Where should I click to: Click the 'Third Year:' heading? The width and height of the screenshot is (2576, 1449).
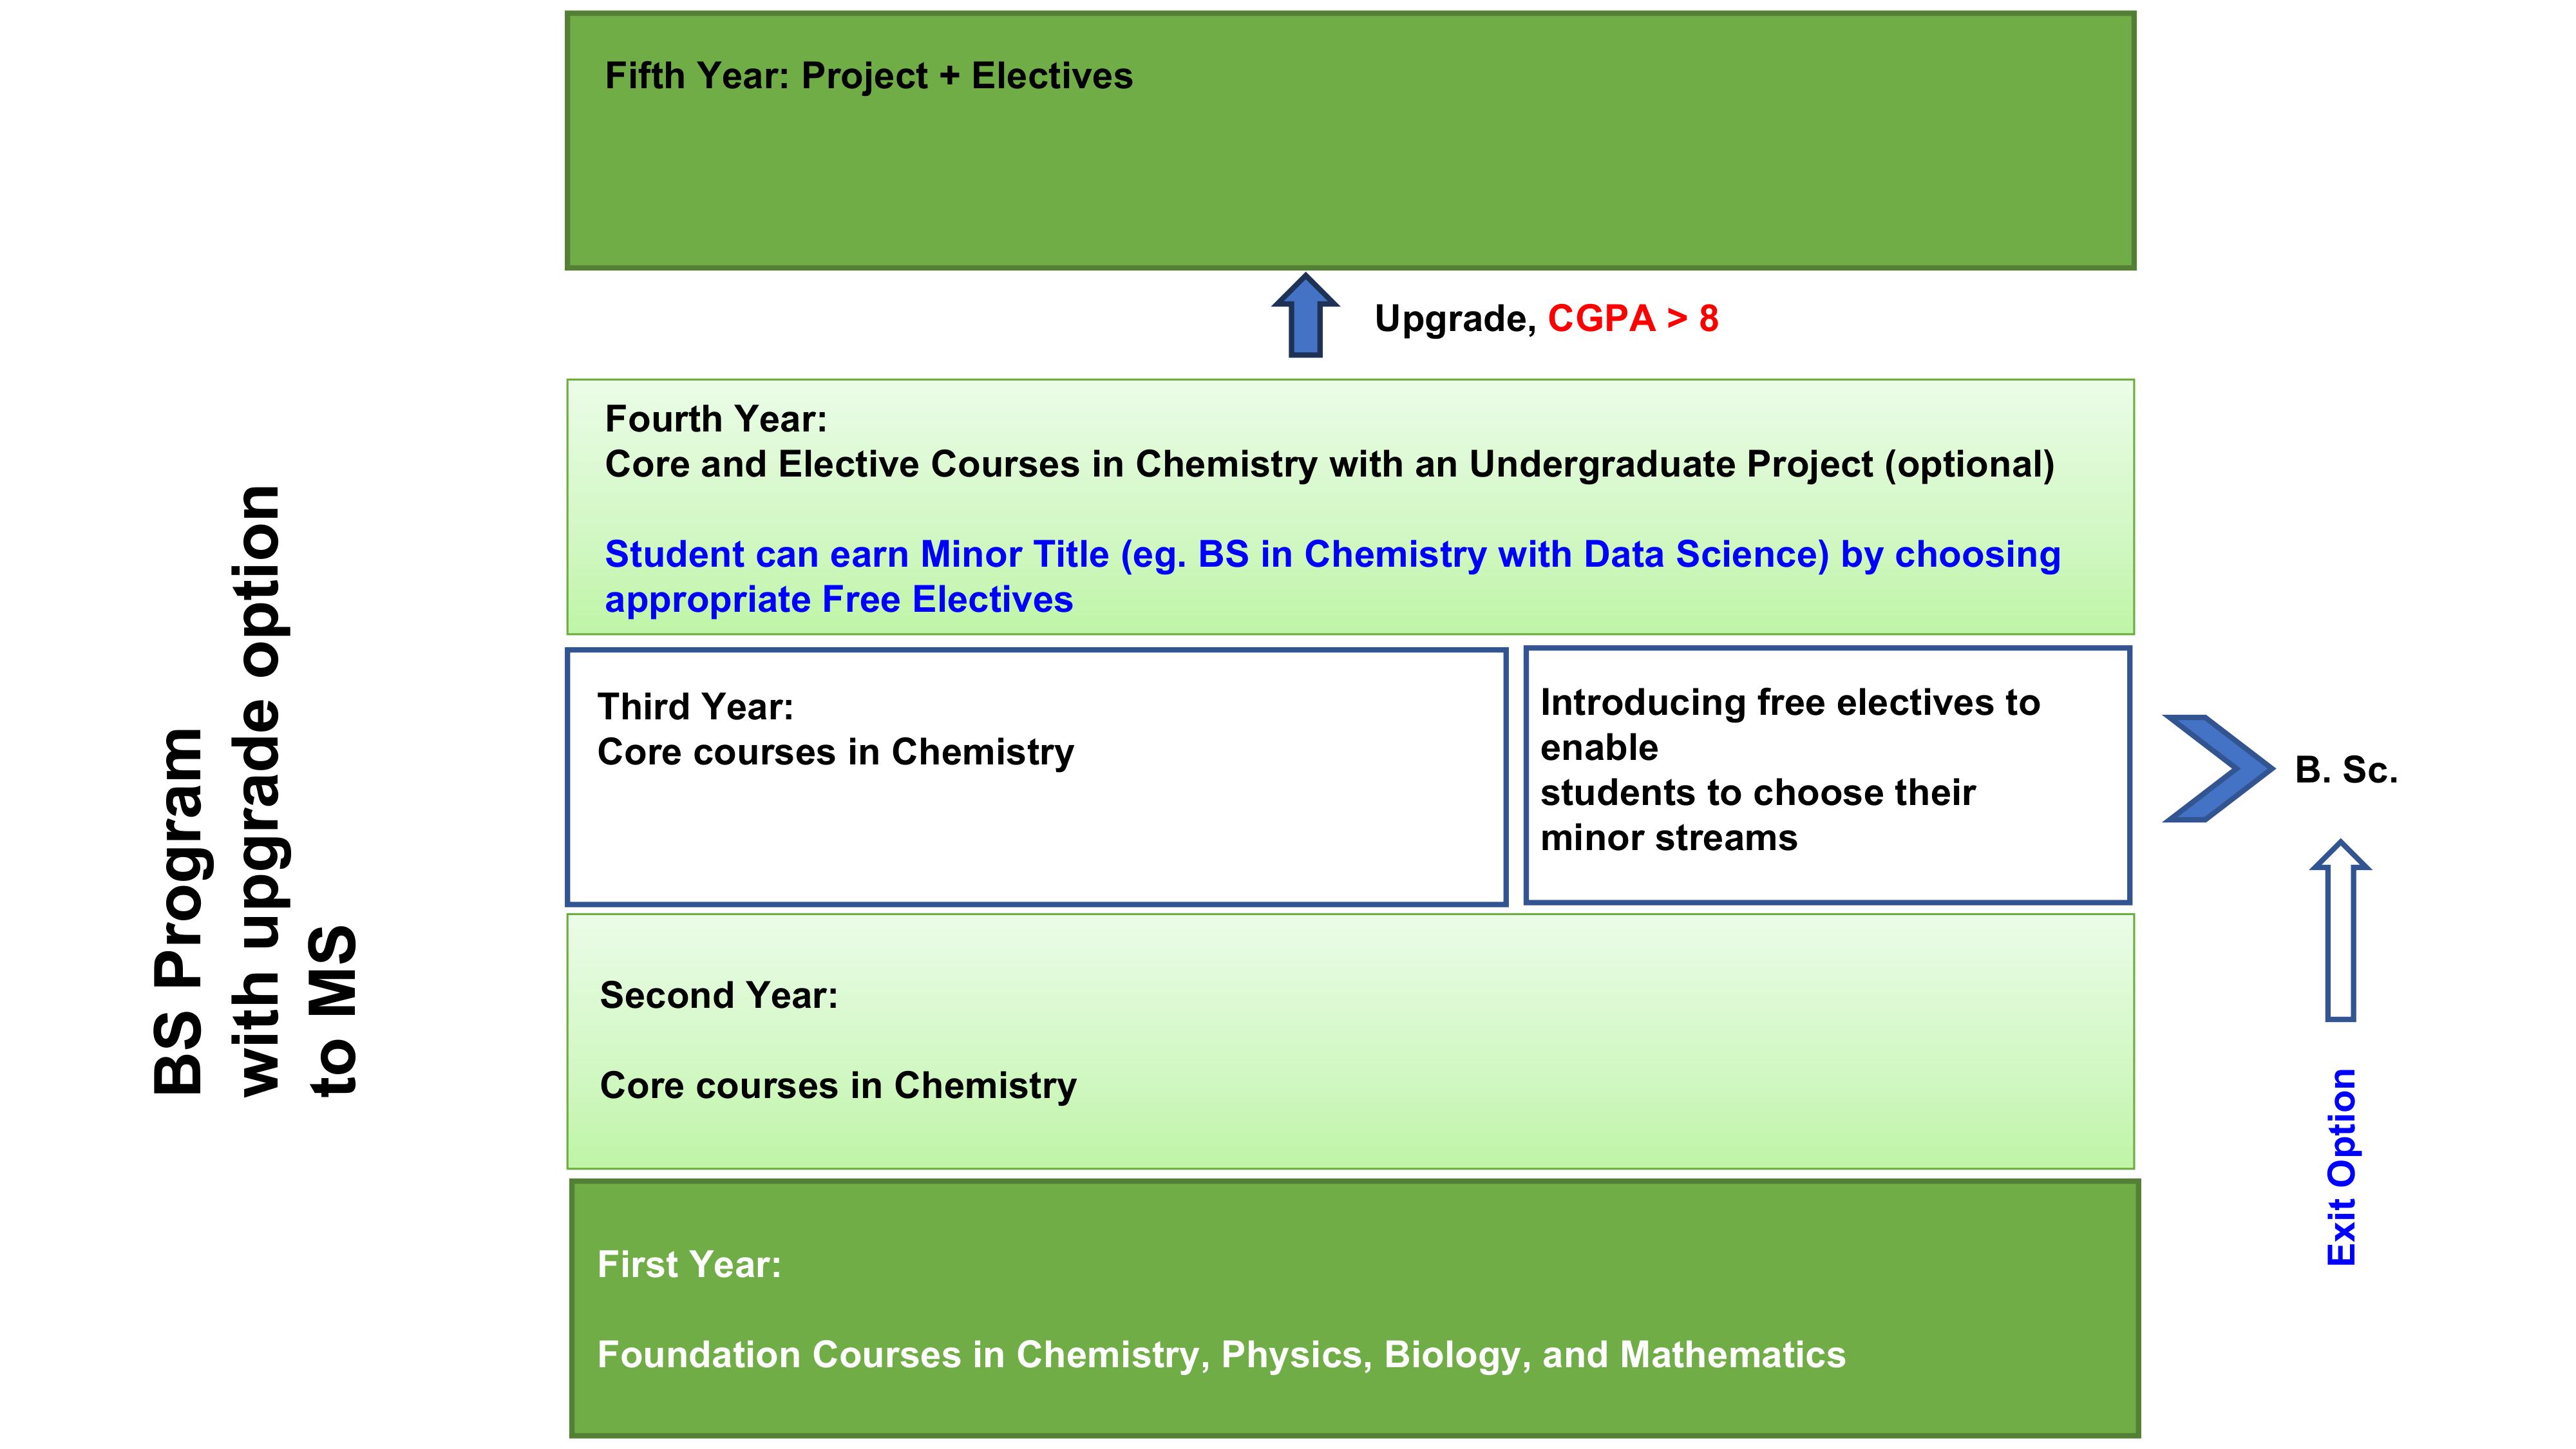click(x=695, y=707)
